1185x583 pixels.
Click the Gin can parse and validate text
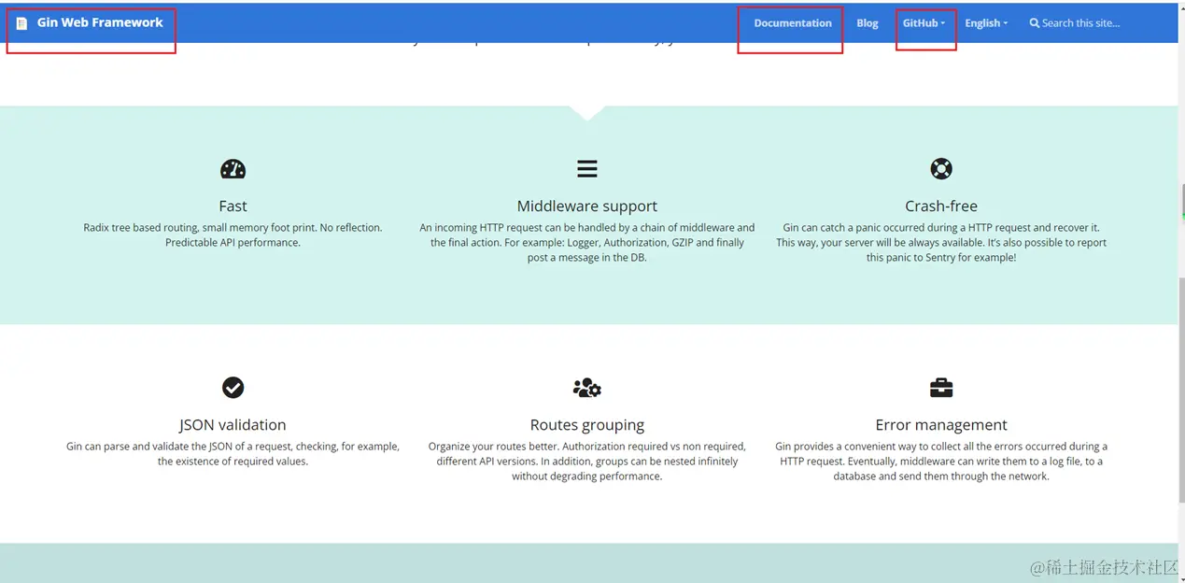tap(233, 453)
